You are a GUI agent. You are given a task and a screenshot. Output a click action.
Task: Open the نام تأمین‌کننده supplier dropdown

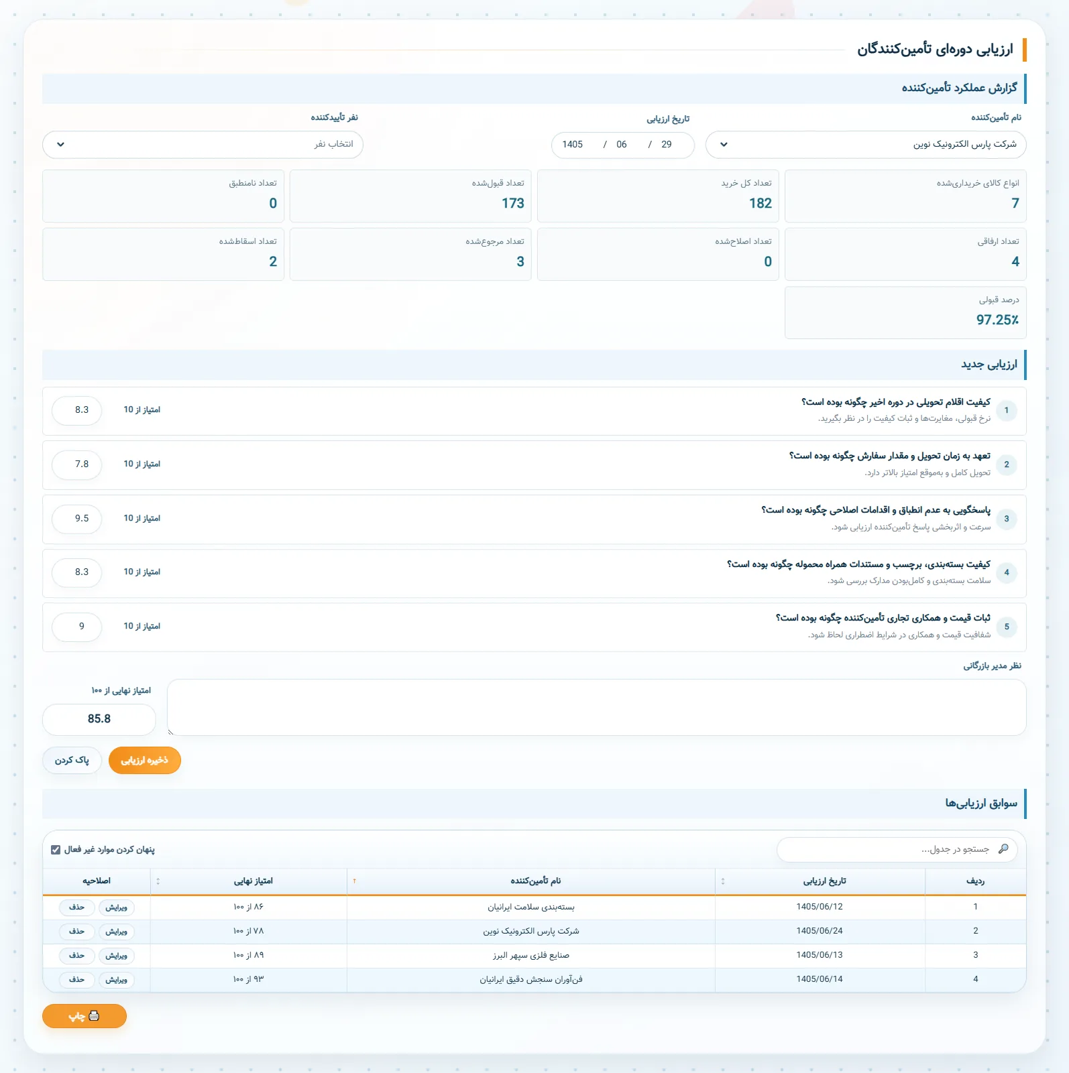[866, 145]
